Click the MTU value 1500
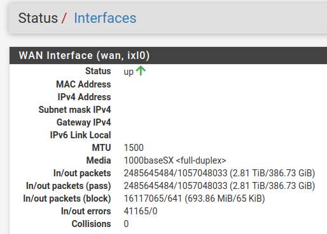The width and height of the screenshot is (327, 234). pyautogui.click(x=134, y=148)
